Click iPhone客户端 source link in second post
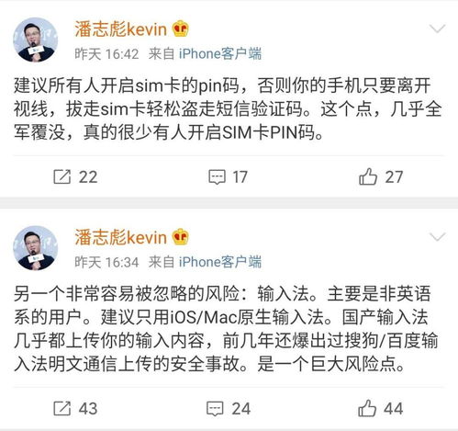The height and width of the screenshot is (431, 458). 220,262
